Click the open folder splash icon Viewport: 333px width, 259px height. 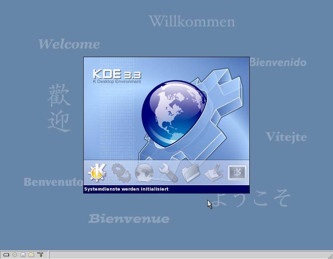click(x=191, y=173)
